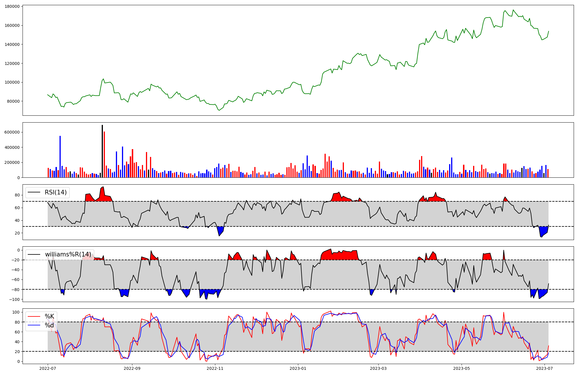578x375 pixels.
Task: Click the 2022-09 x-axis date label
Action: pyautogui.click(x=132, y=368)
